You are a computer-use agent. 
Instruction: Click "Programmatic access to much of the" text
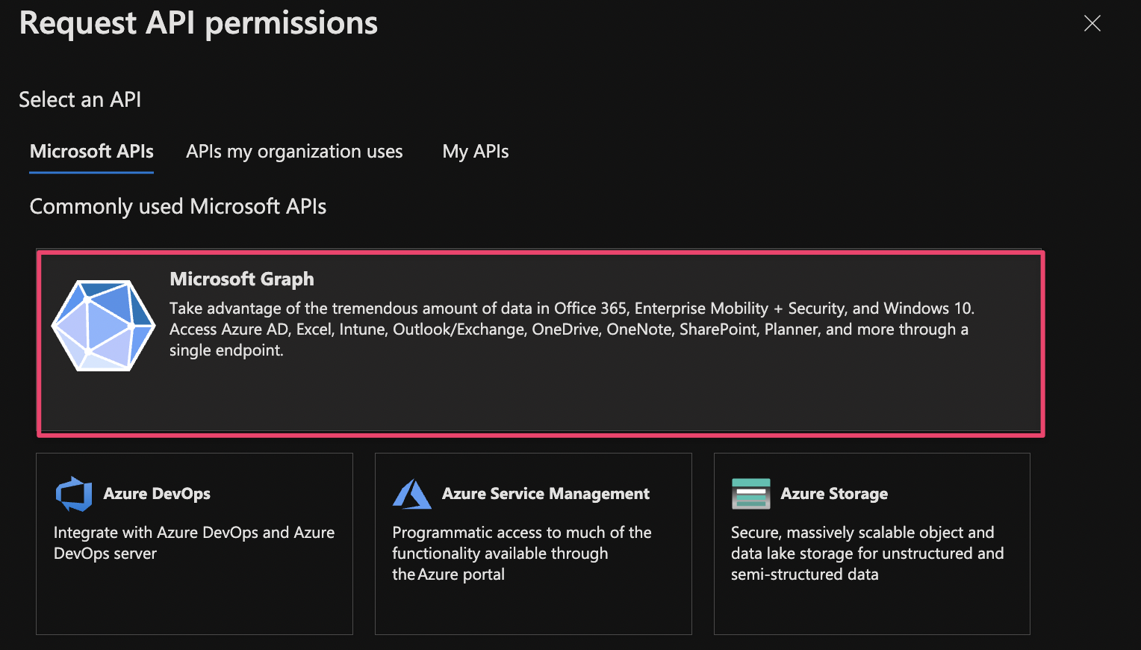pyautogui.click(x=522, y=554)
